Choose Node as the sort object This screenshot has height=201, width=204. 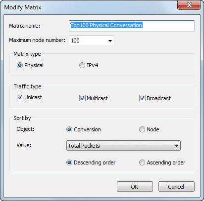coord(142,129)
